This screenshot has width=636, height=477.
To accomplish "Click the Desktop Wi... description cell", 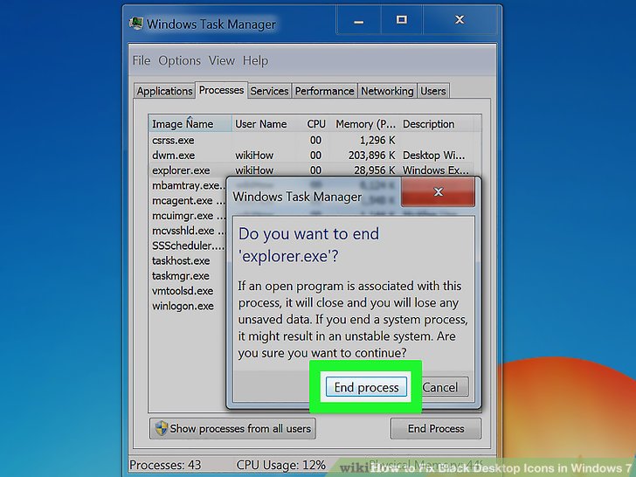I will [433, 156].
